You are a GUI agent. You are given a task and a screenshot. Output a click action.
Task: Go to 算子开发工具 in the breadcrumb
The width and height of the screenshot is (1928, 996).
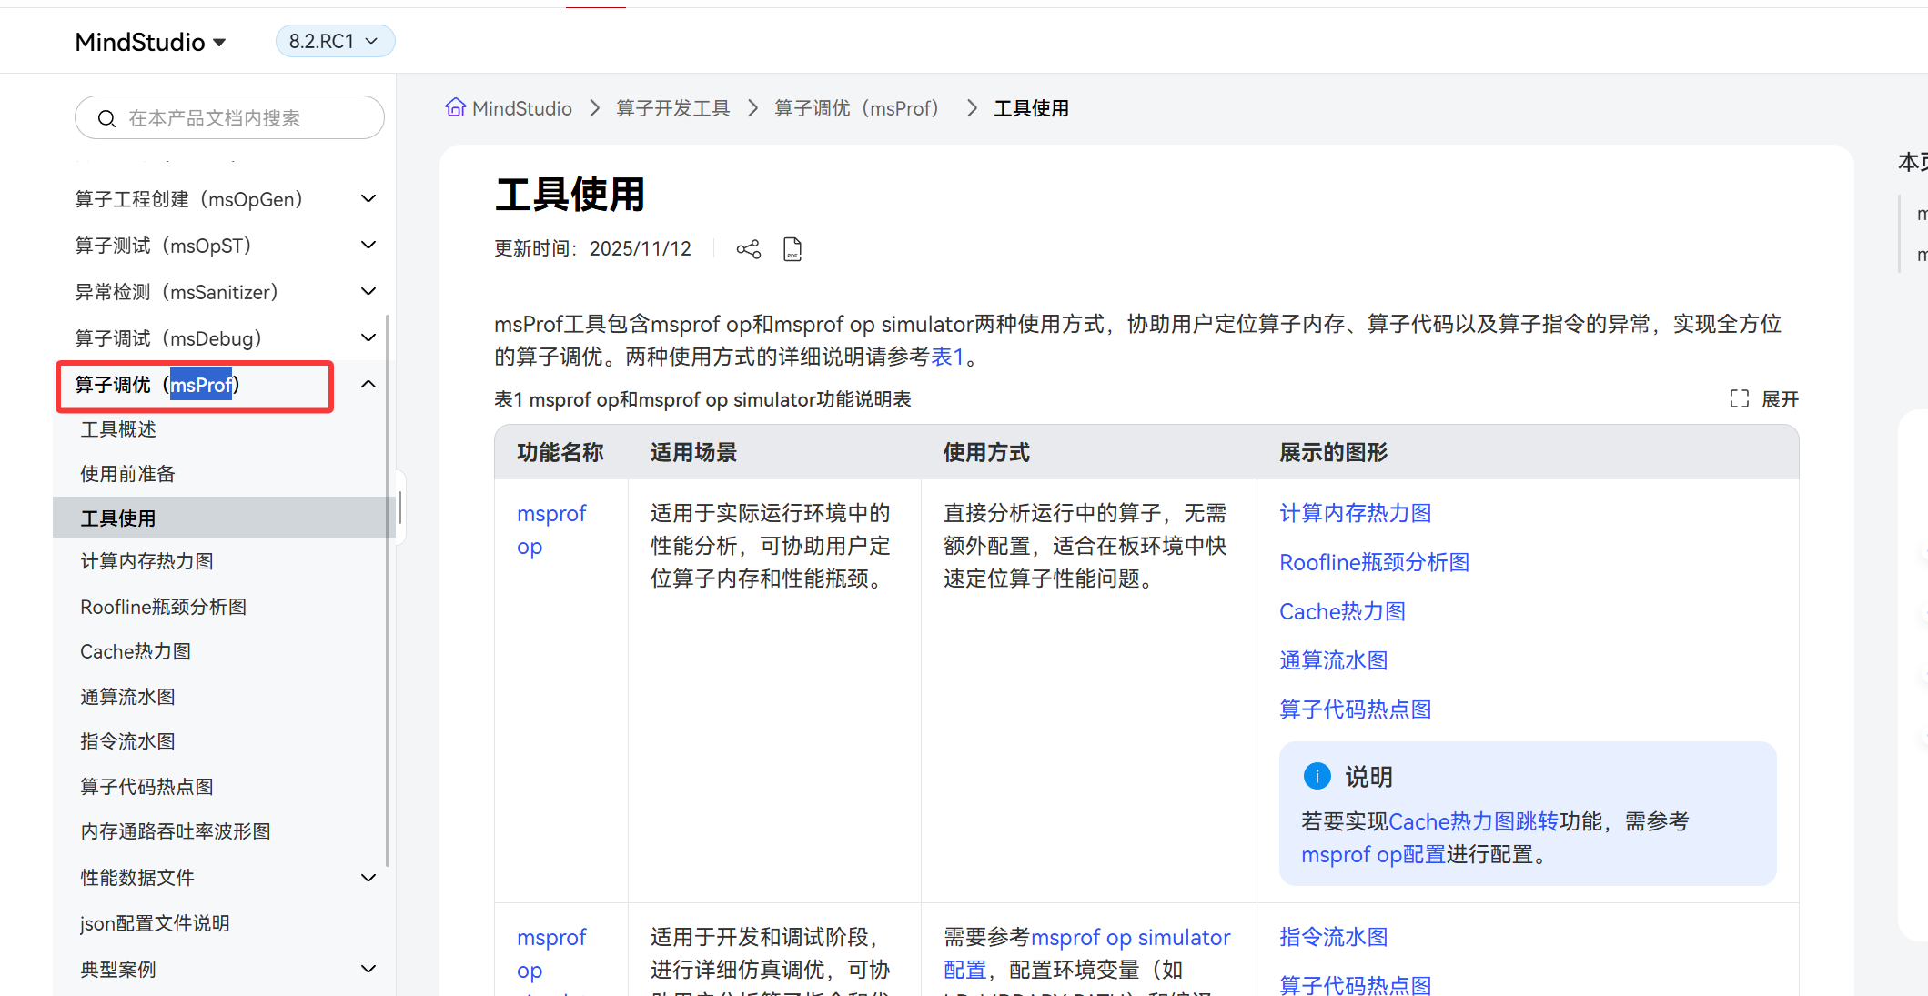[672, 109]
